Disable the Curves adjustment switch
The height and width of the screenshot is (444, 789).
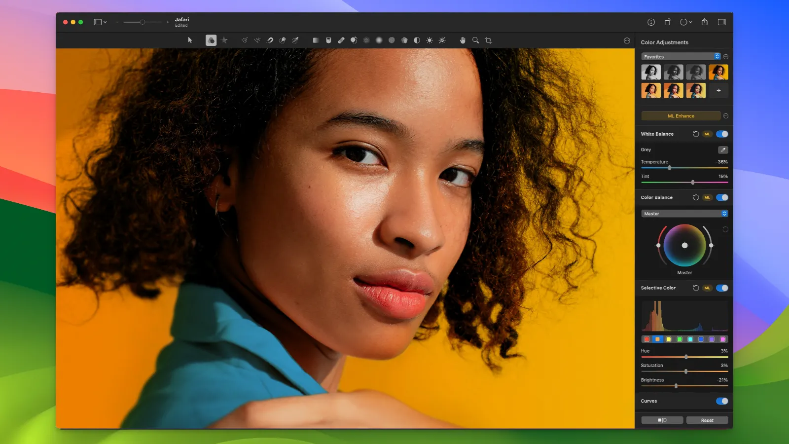pos(722,401)
